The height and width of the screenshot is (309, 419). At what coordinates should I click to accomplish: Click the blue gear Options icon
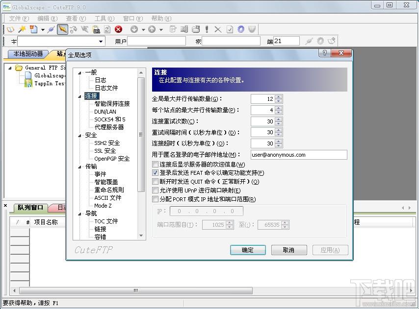241,29
